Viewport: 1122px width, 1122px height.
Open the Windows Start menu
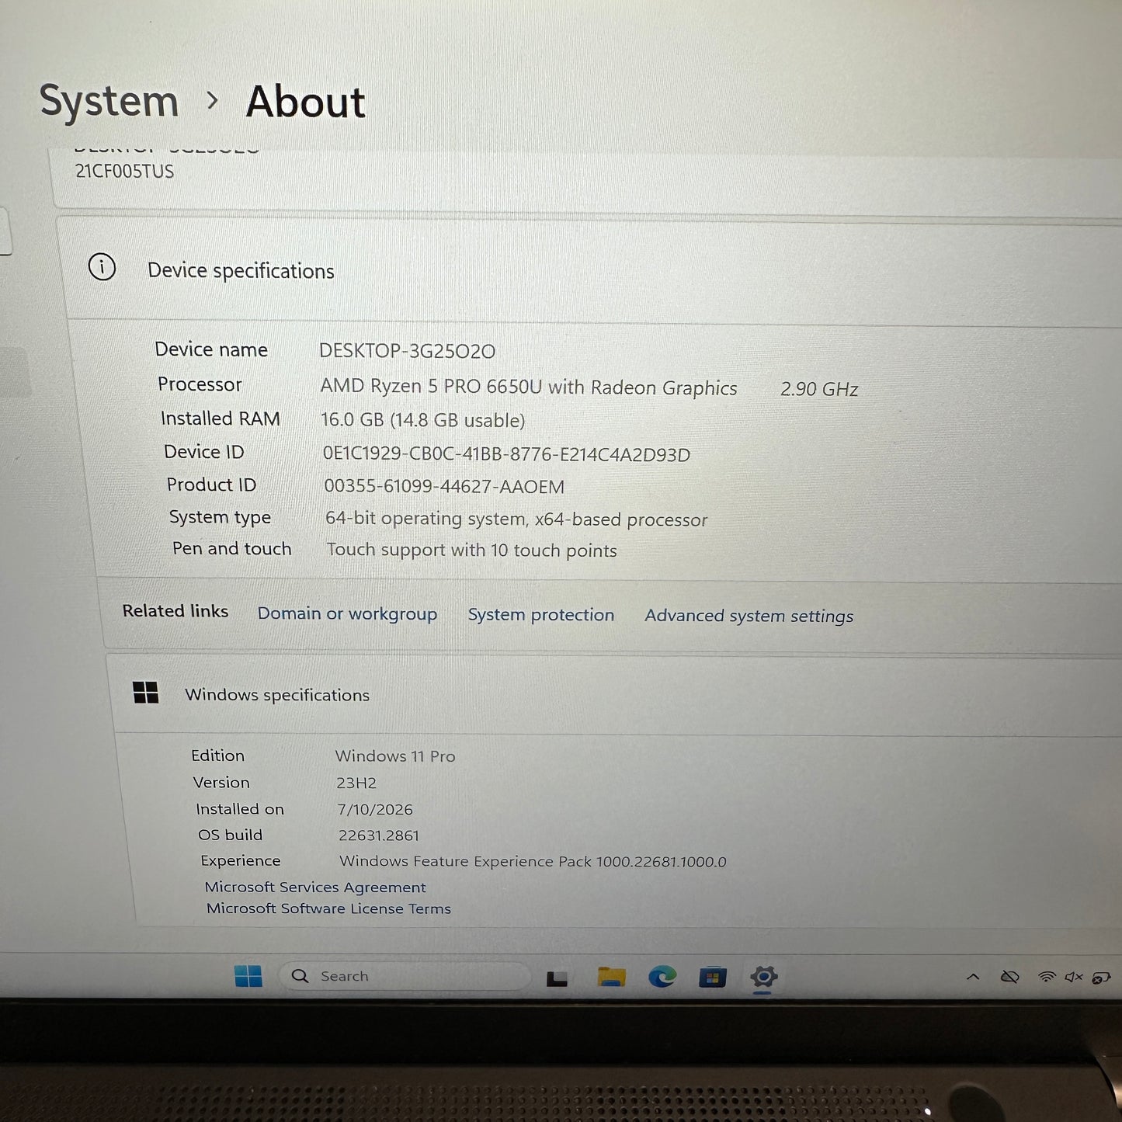[248, 976]
